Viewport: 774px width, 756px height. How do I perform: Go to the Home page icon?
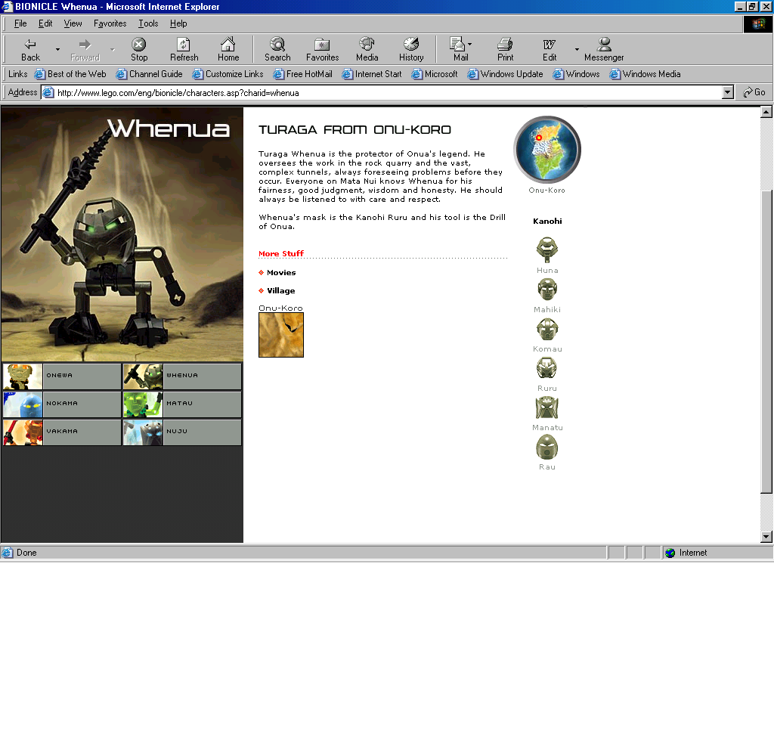(x=228, y=49)
